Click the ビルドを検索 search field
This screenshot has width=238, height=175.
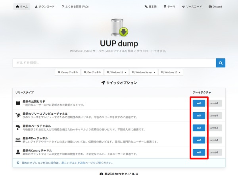click(x=114, y=63)
